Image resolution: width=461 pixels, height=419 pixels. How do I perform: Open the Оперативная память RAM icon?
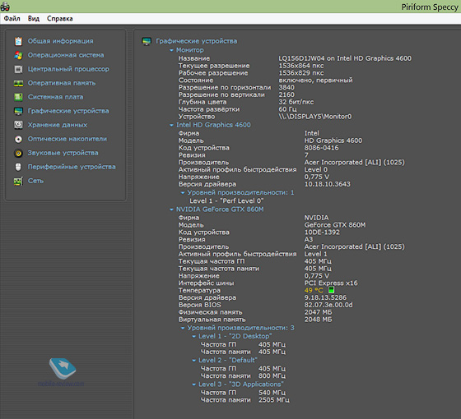pos(18,83)
